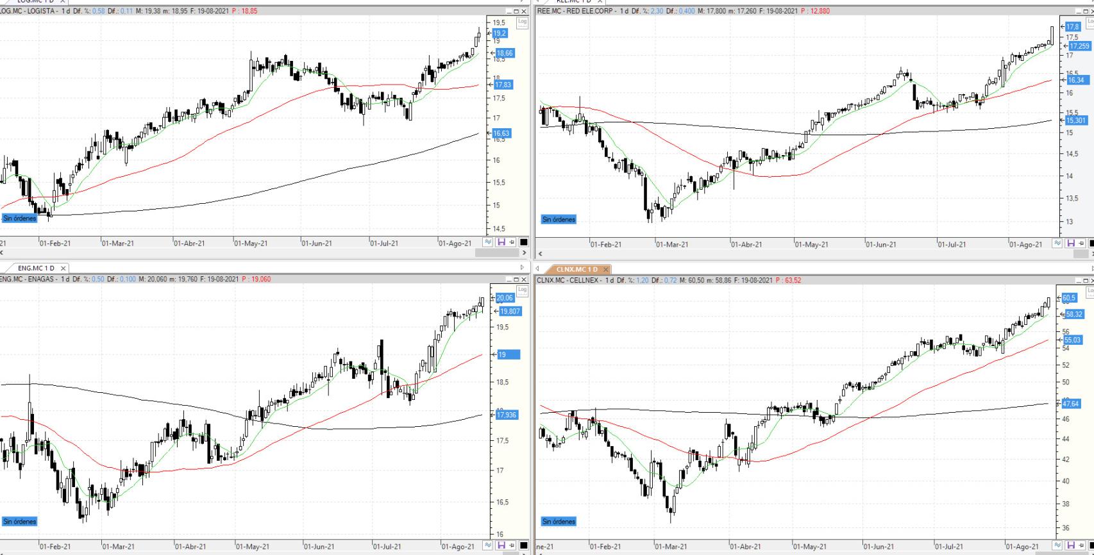
Task: Click the pin icon under CELLNEX chart
Action: click(1081, 546)
